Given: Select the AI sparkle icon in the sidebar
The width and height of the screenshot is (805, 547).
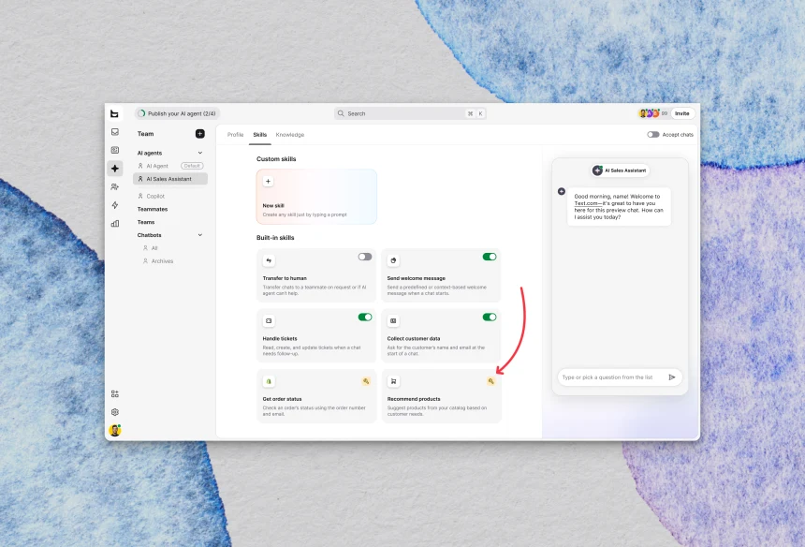Looking at the screenshot, I should point(115,169).
